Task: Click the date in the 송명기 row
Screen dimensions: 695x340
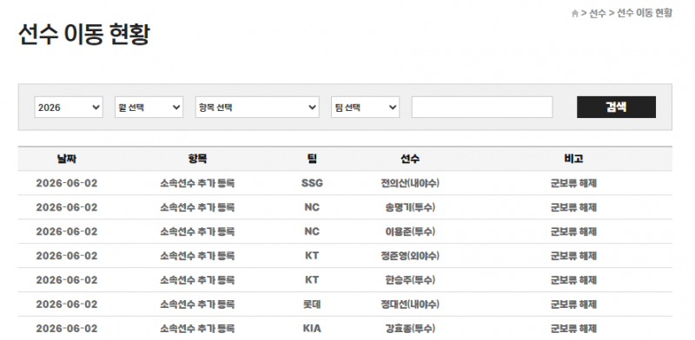Action: 67,207
